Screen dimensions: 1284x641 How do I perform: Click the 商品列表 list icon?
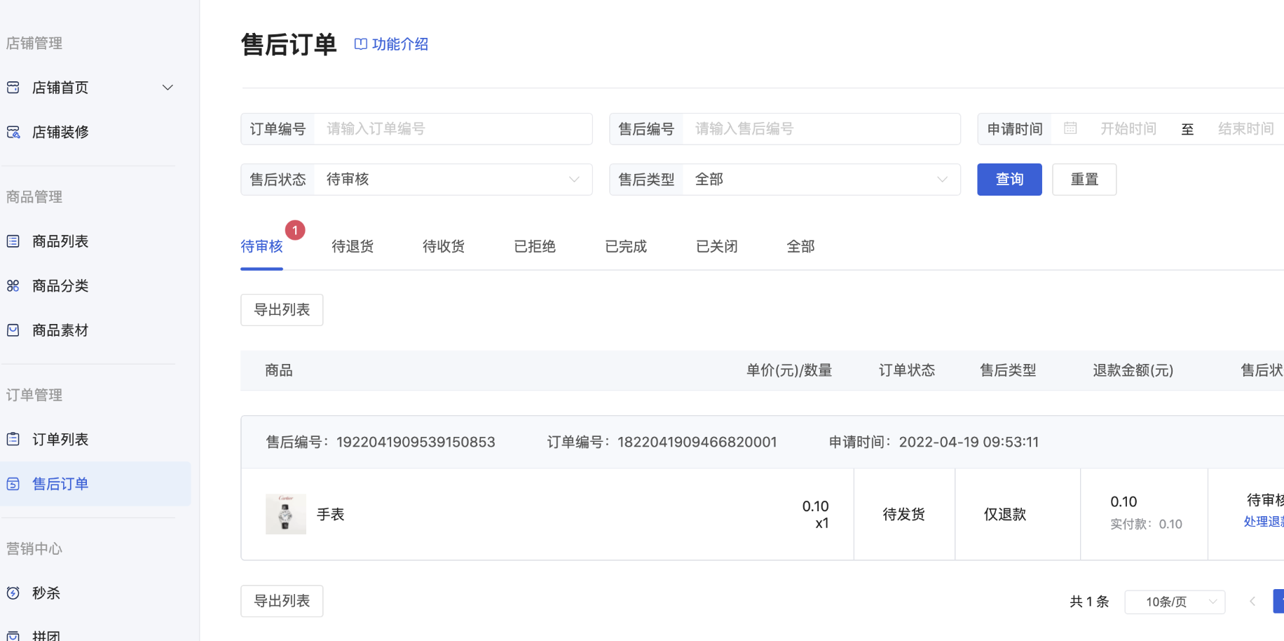13,241
